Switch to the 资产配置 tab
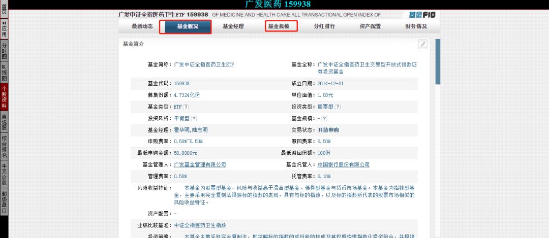This screenshot has height=238, width=549. click(370, 26)
